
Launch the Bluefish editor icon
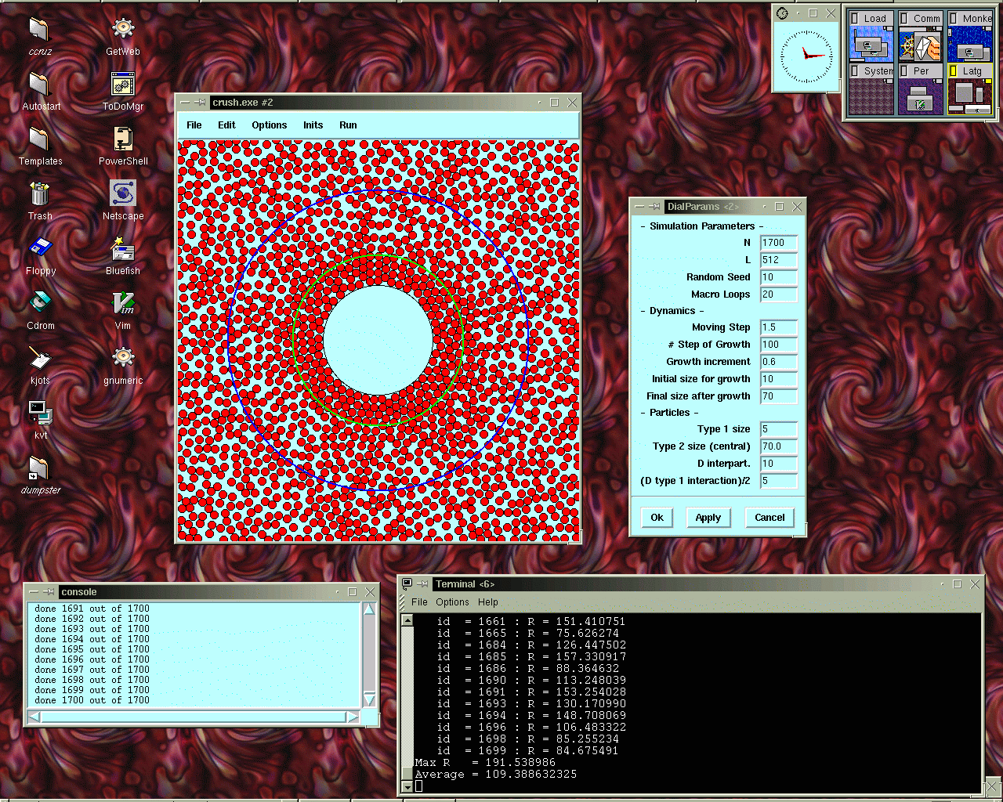pos(123,248)
